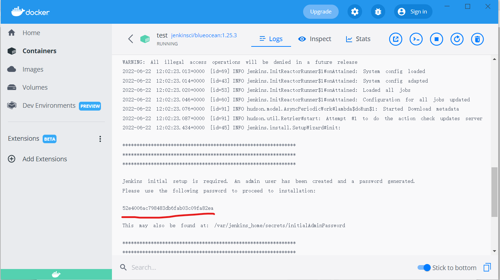Open container in browser
This screenshot has width=500, height=280.
pos(396,39)
